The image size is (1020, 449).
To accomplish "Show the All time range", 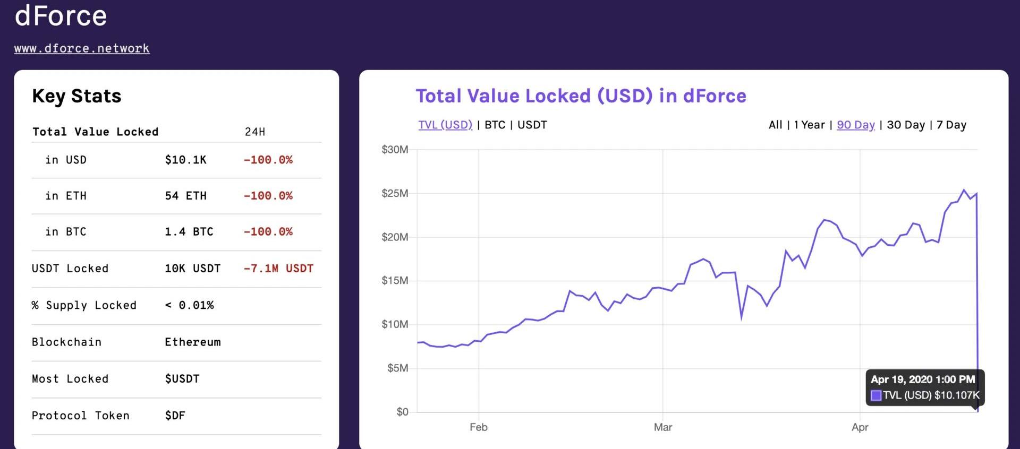I will (775, 125).
